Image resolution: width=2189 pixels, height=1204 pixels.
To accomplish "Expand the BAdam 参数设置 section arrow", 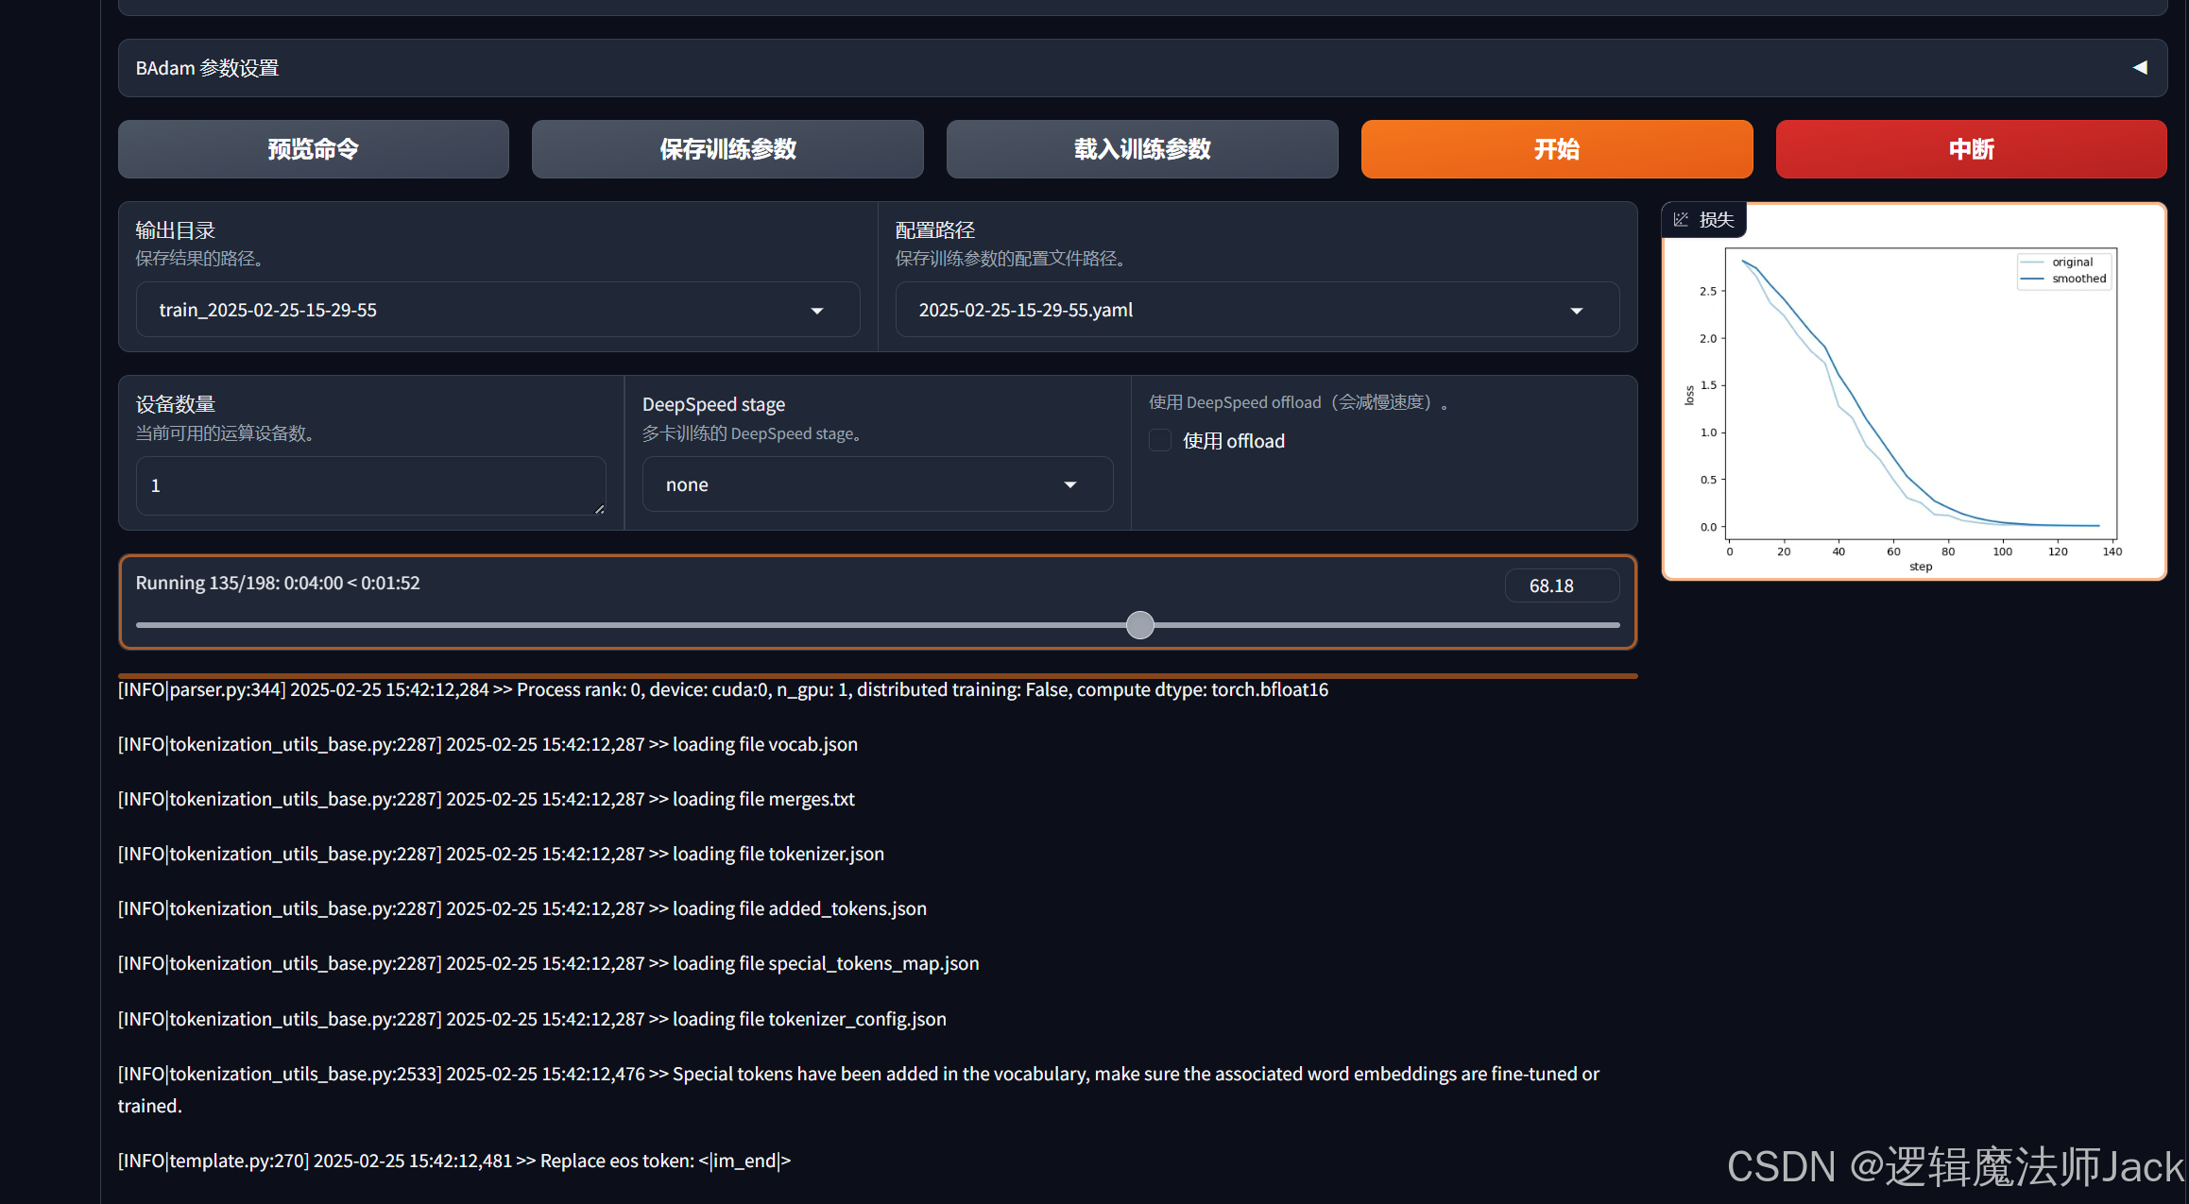I will click(x=2140, y=68).
